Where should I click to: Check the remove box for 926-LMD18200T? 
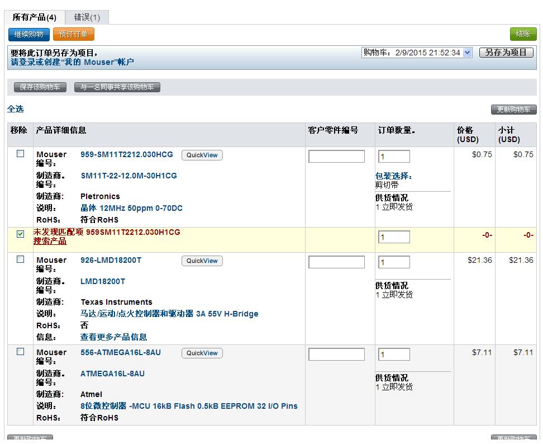21,259
